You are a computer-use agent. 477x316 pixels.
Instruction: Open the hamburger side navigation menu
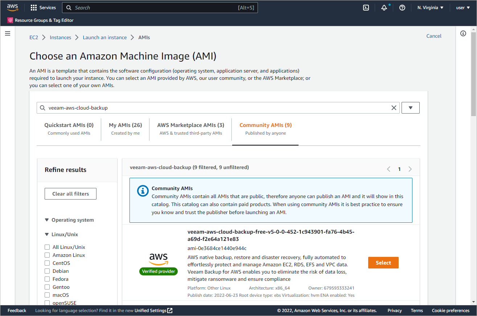[x=8, y=33]
